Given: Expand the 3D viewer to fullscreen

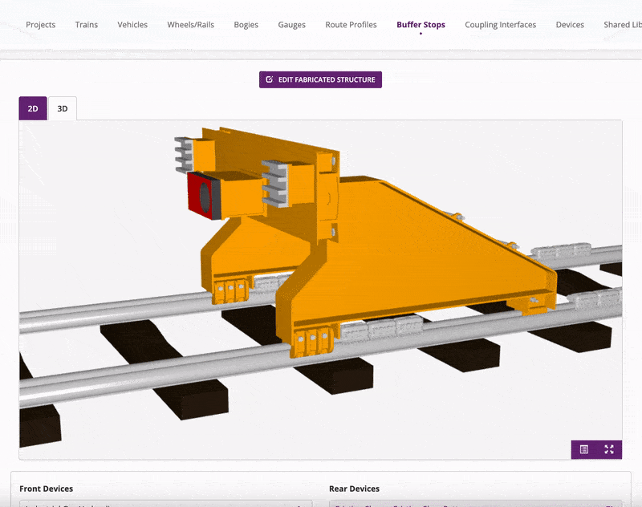Looking at the screenshot, I should pos(609,449).
